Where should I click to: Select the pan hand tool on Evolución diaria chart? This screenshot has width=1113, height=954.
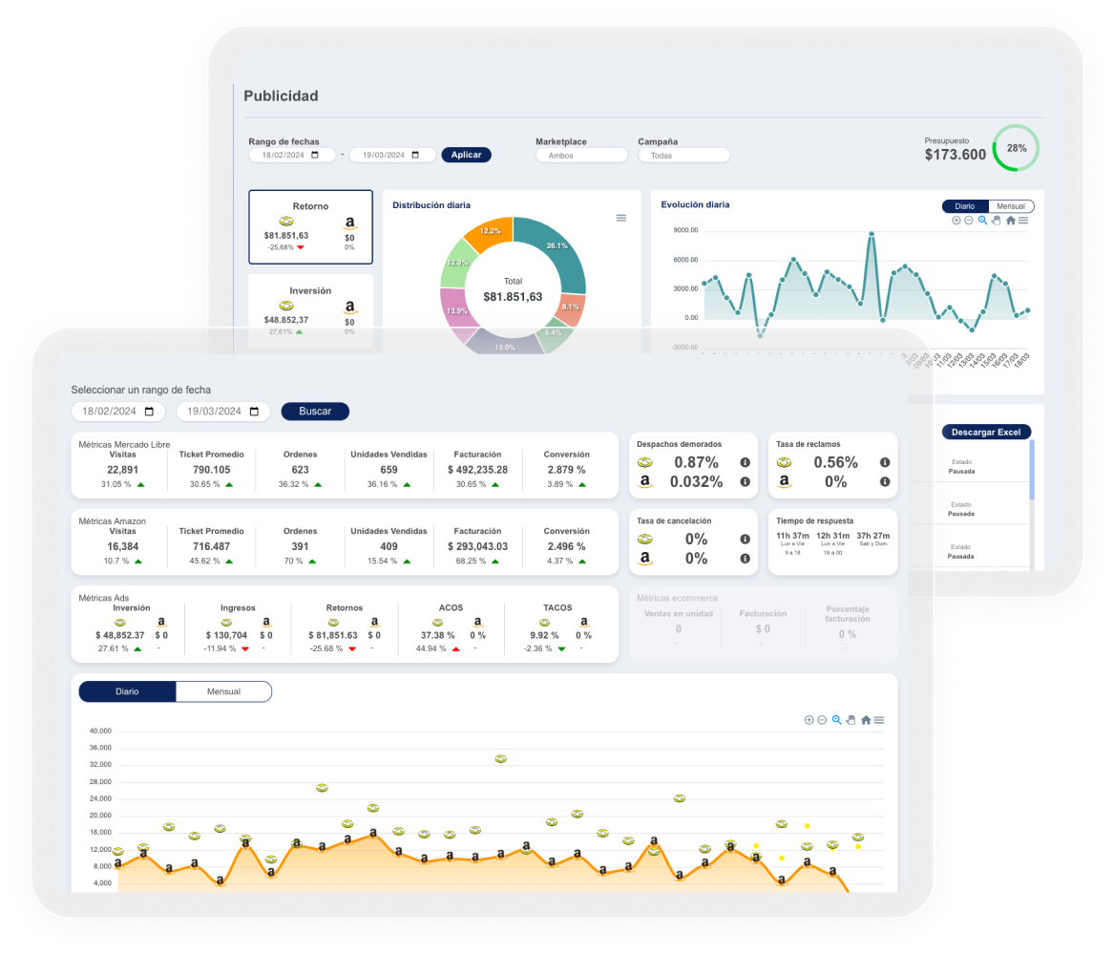pos(997,221)
